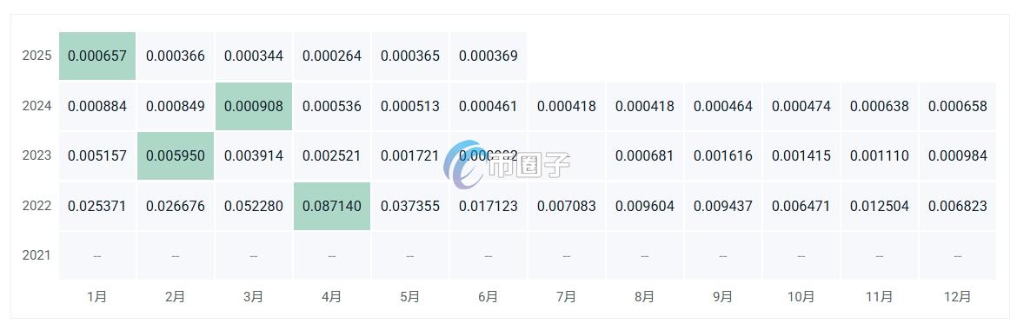1017x330 pixels.
Task: Select the 10月 column label
Action: tap(801, 297)
